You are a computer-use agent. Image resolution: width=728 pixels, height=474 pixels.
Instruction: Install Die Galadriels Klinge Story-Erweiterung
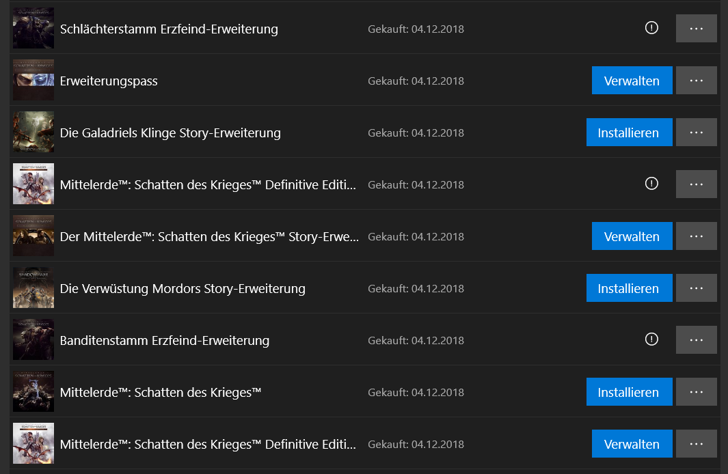point(629,133)
